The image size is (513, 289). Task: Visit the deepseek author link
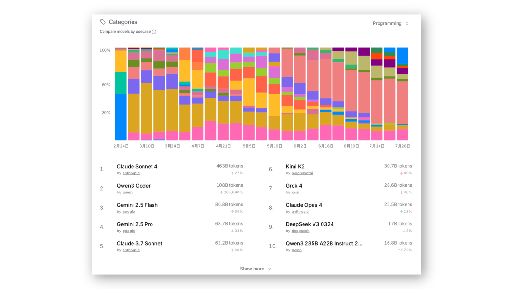300,231
